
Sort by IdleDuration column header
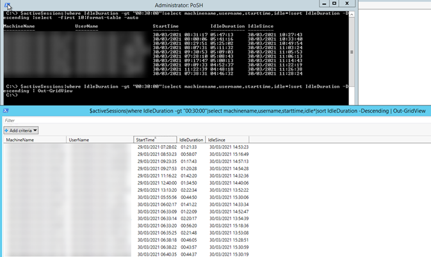click(191, 139)
